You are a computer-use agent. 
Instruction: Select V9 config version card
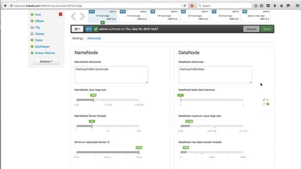pos(164,15)
